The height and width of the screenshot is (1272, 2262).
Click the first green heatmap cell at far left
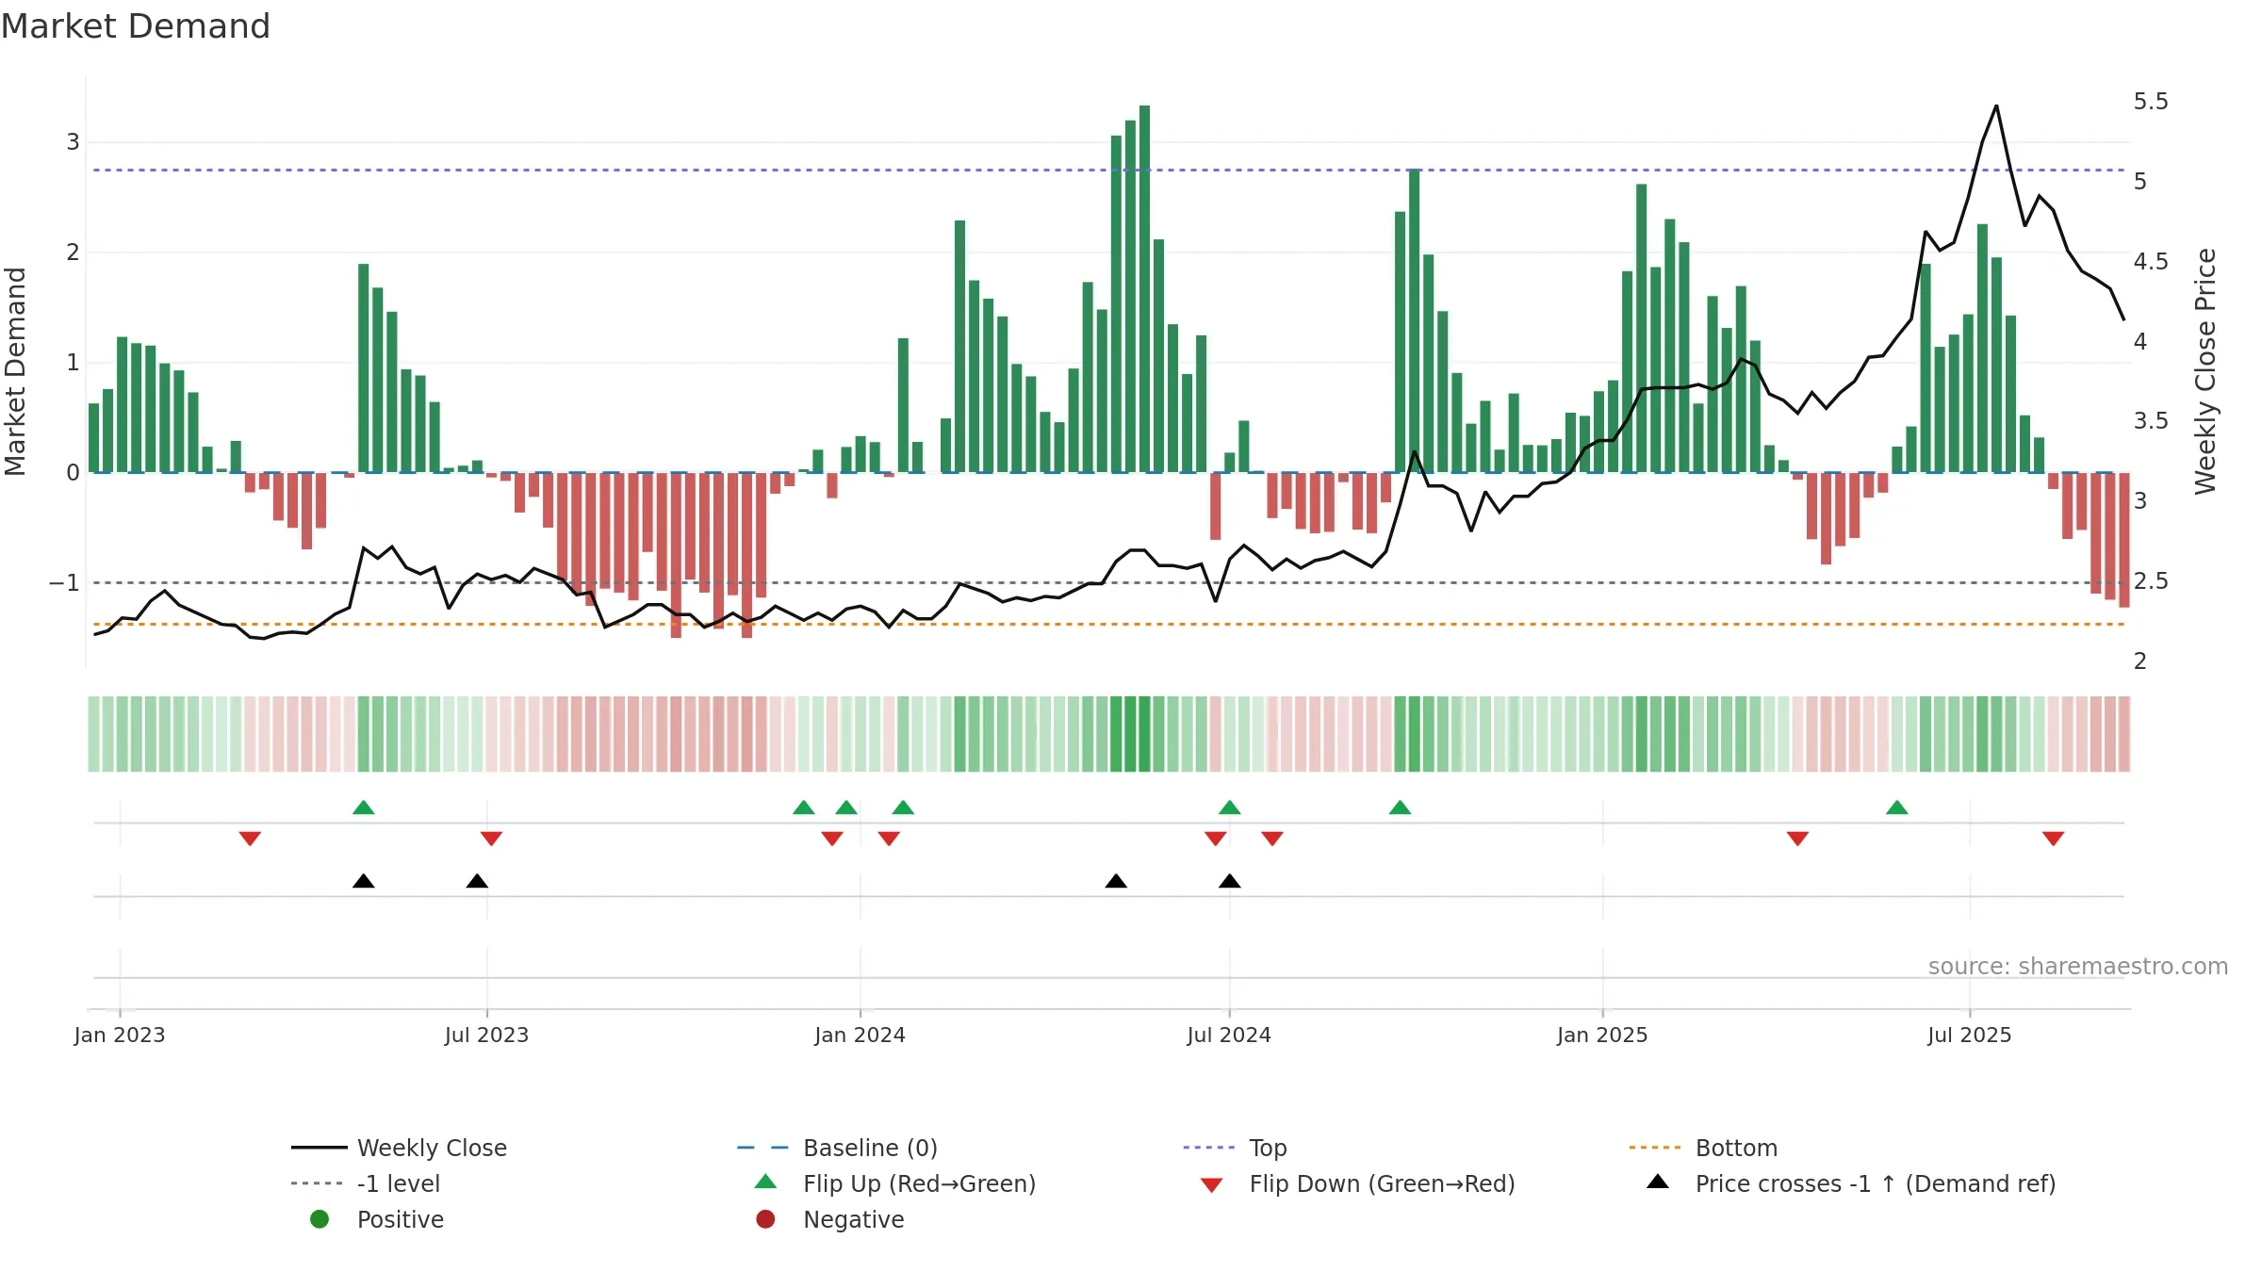pyautogui.click(x=93, y=734)
